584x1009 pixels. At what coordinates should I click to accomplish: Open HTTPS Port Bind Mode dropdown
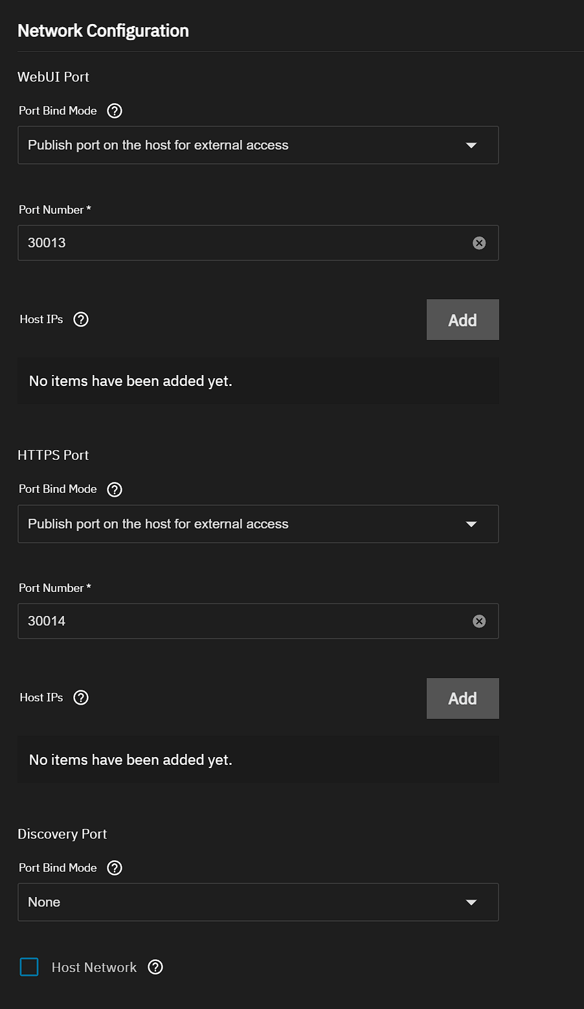coord(258,524)
